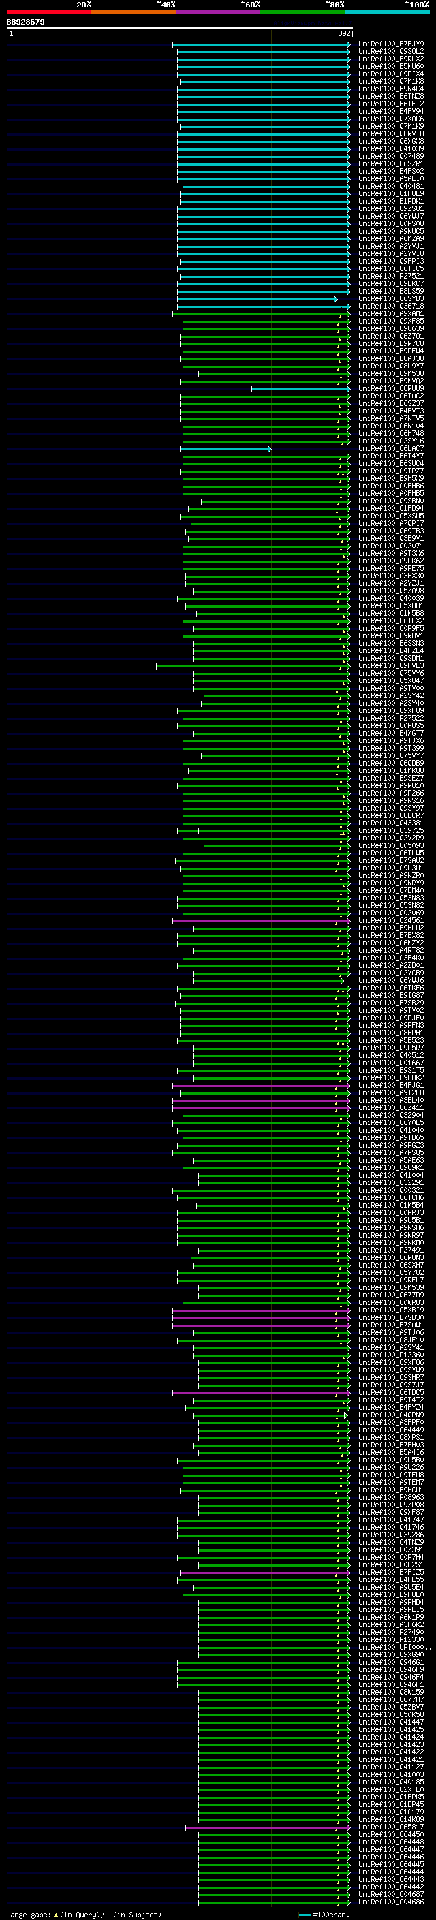The image size is (436, 1920).
Task: Select label UniRef100_Q40512
Action: 390,1056
